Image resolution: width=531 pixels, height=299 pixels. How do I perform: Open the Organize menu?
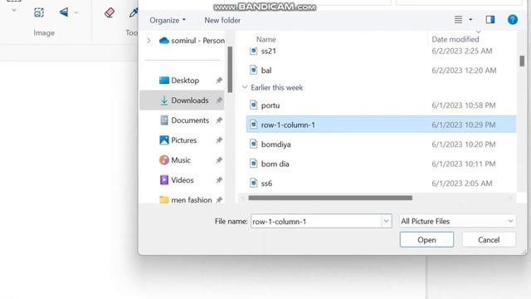(x=168, y=20)
